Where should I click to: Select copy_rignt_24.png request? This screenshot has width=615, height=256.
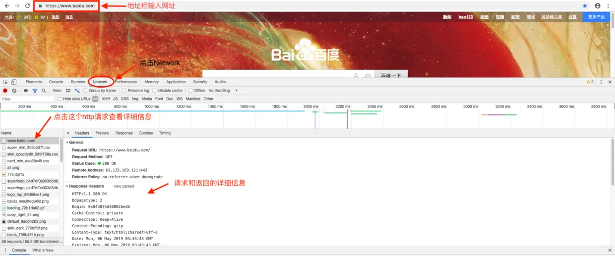coord(30,214)
